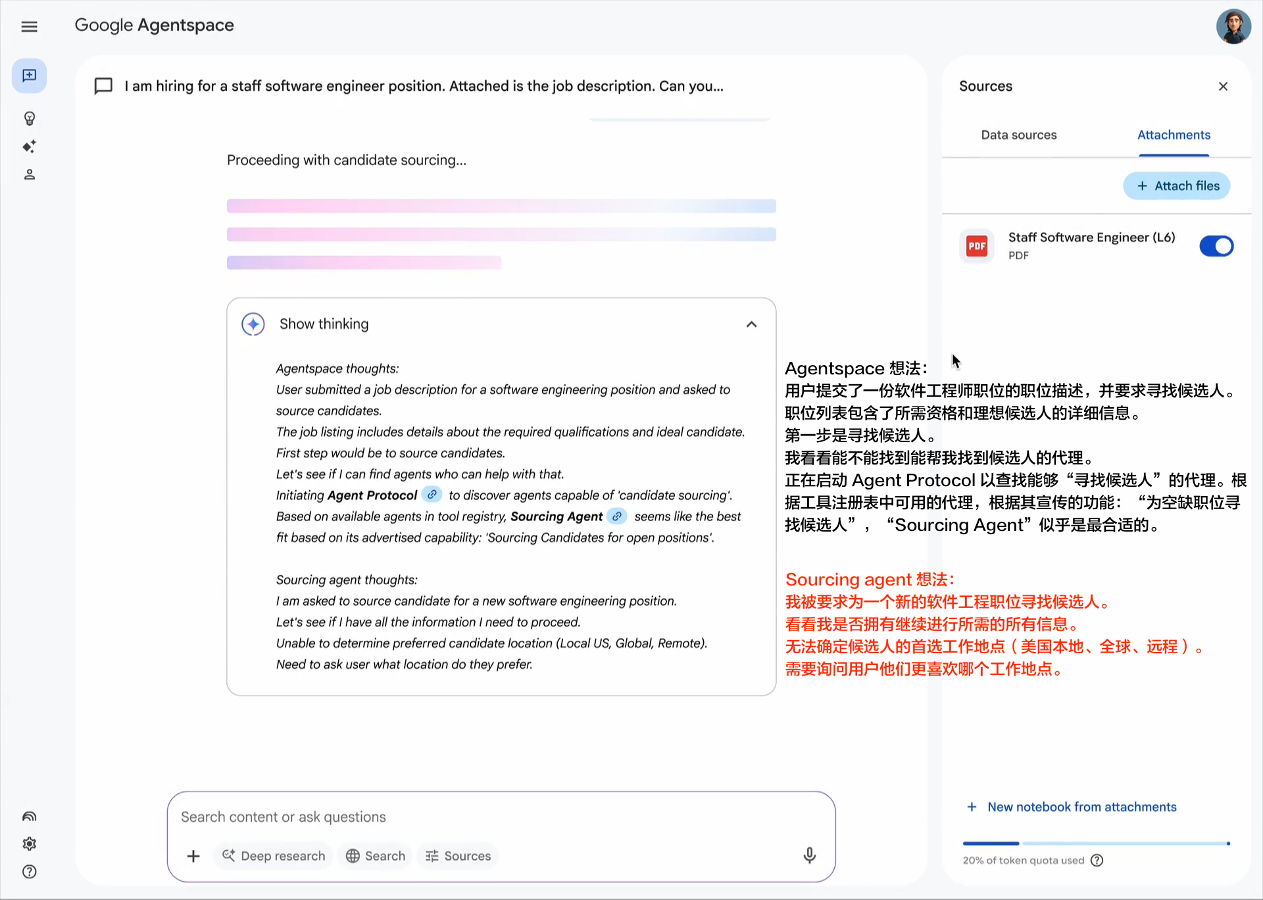Click the Attach files button

point(1177,186)
